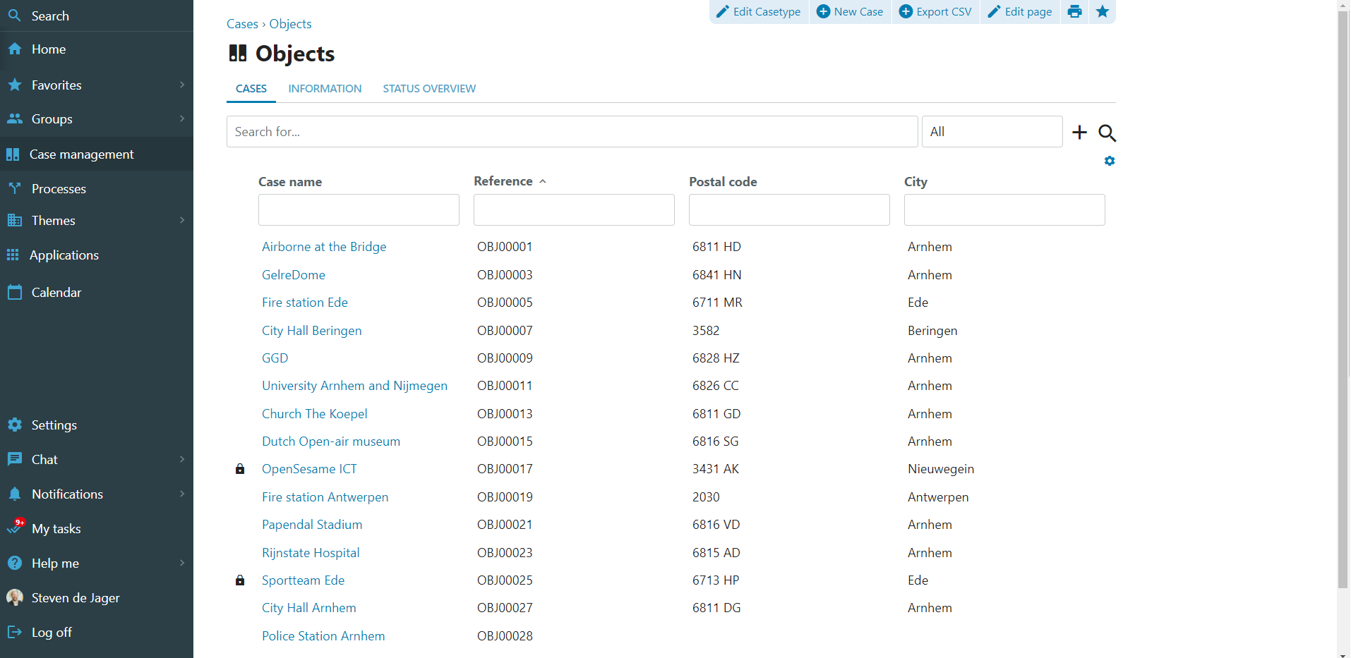
Task: Sort by the Reference column header
Action: click(x=503, y=181)
